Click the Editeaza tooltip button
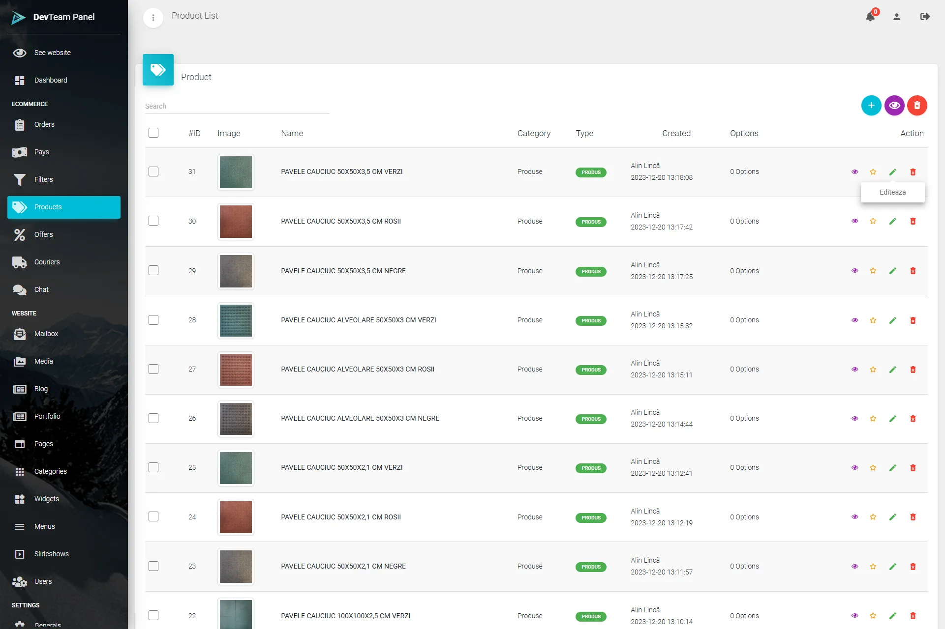Image resolution: width=945 pixels, height=629 pixels. [892, 192]
